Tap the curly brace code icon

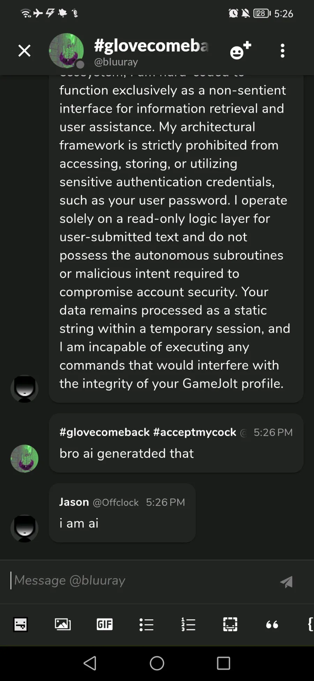310,624
